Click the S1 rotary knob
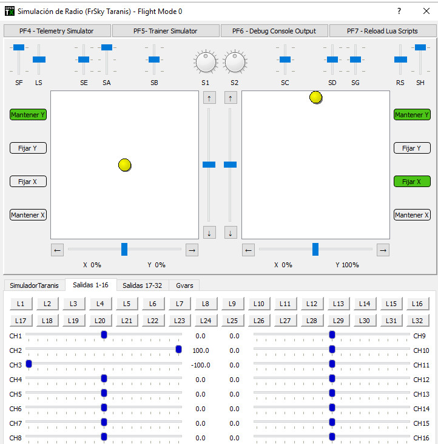The width and height of the screenshot is (438, 444). tap(205, 61)
